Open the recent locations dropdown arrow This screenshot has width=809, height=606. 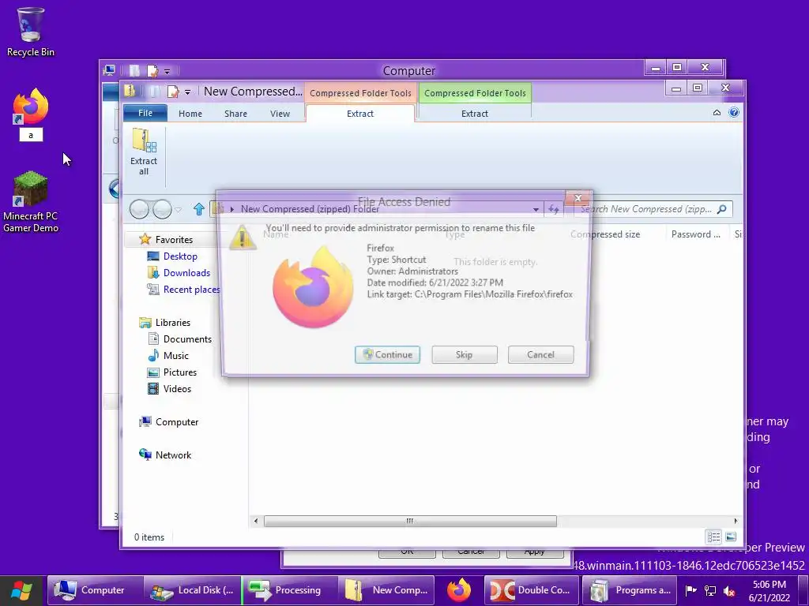178,210
